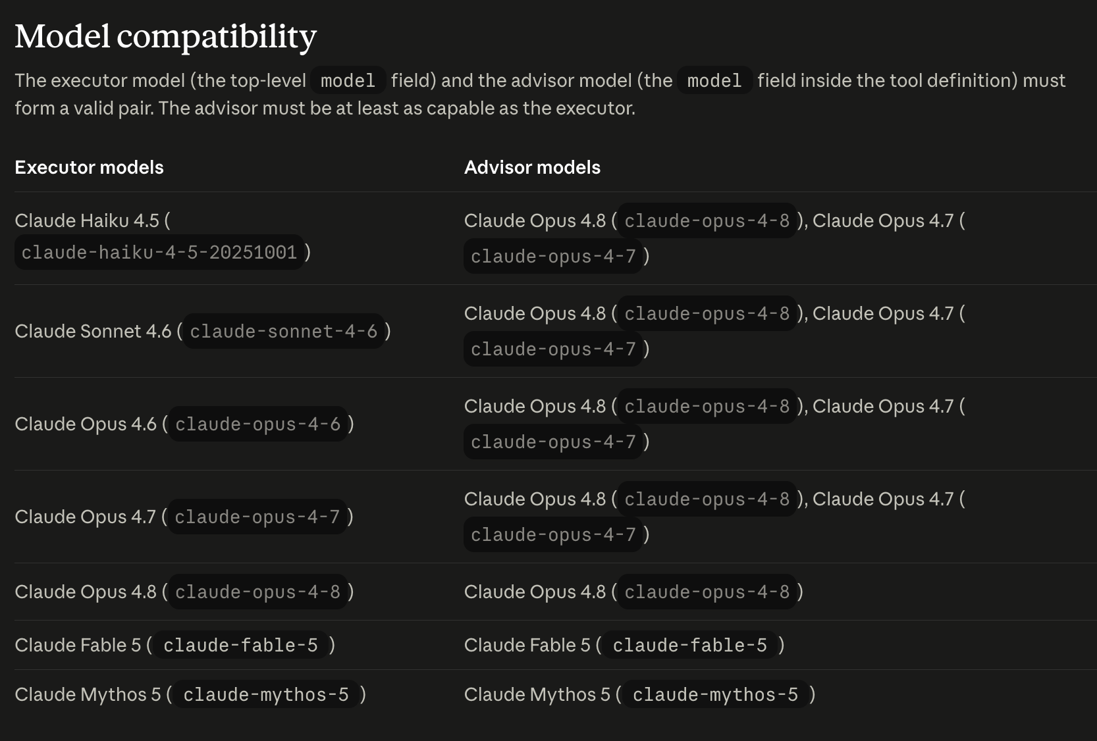Select claude-fable-5 code in Advisor column
Screen dimensions: 1097x741
point(690,645)
